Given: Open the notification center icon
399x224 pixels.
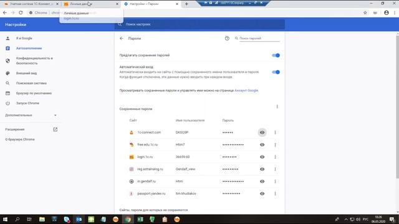Looking at the screenshot, I should coord(392,220).
